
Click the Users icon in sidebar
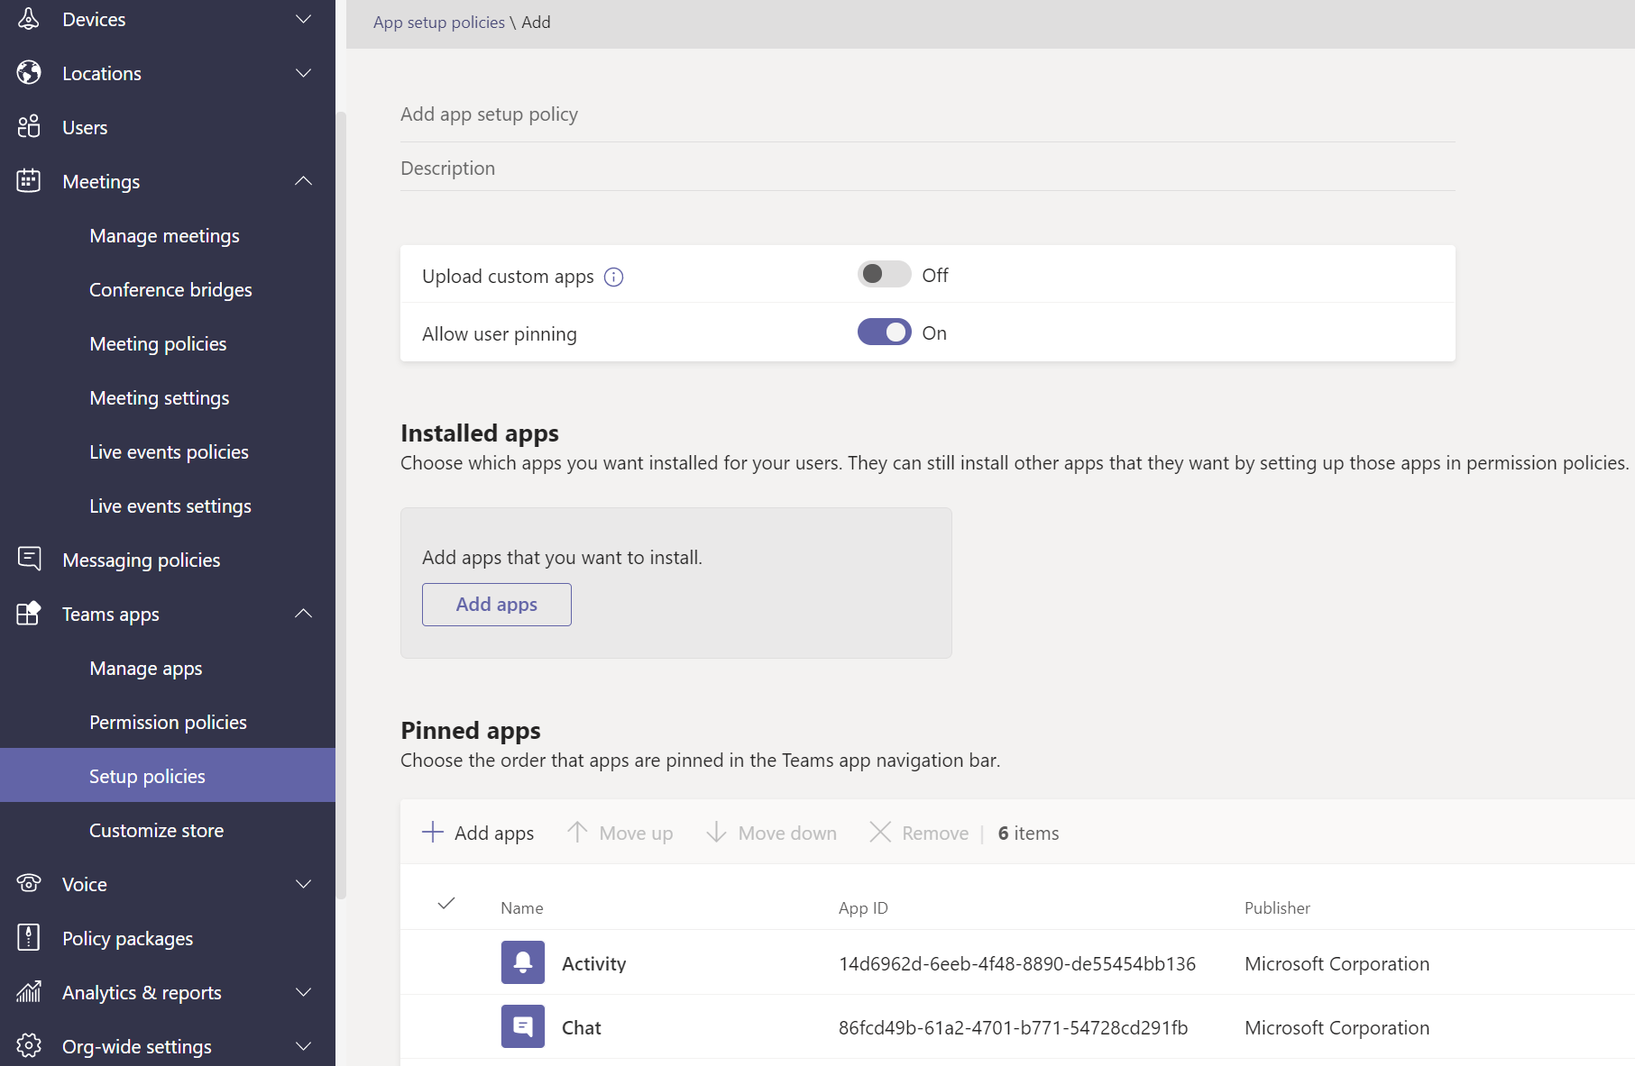click(x=28, y=126)
